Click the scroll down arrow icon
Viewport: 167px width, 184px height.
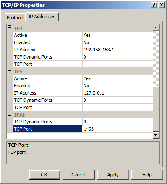[x=156, y=135]
